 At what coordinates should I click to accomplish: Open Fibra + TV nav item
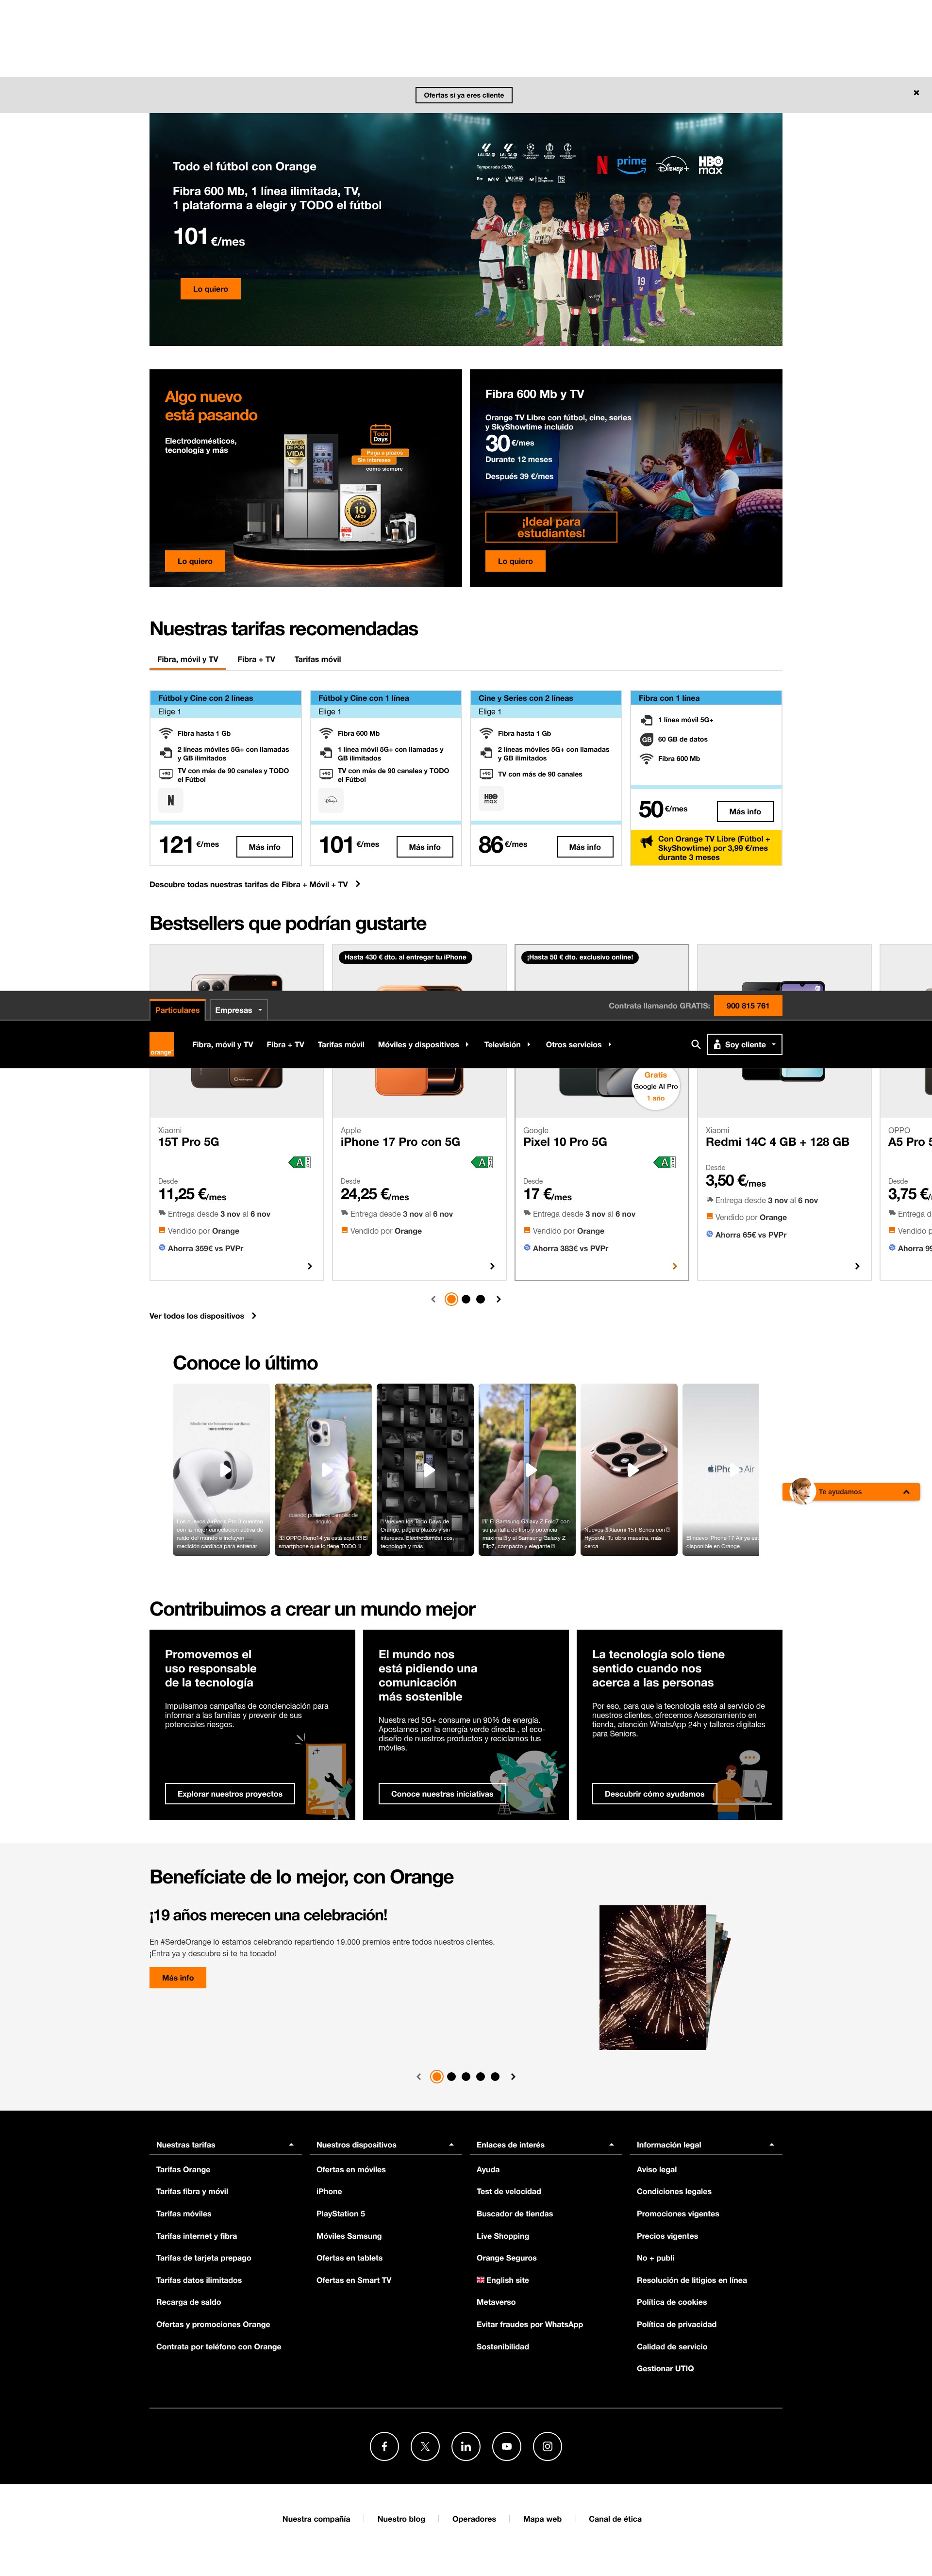tap(285, 1044)
